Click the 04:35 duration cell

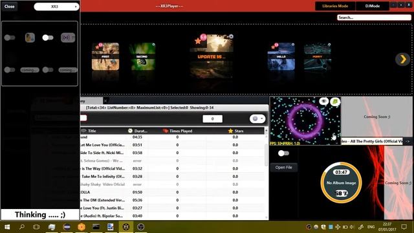click(x=137, y=137)
